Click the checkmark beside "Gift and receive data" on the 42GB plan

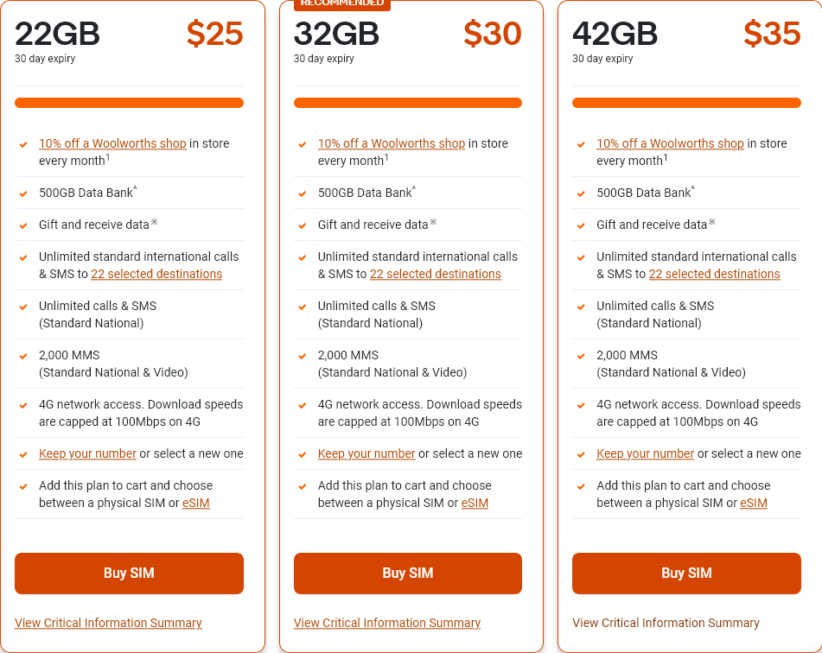[580, 225]
